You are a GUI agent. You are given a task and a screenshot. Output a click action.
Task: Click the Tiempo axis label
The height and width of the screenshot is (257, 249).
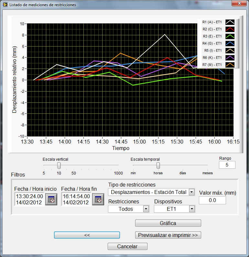pos(121,148)
